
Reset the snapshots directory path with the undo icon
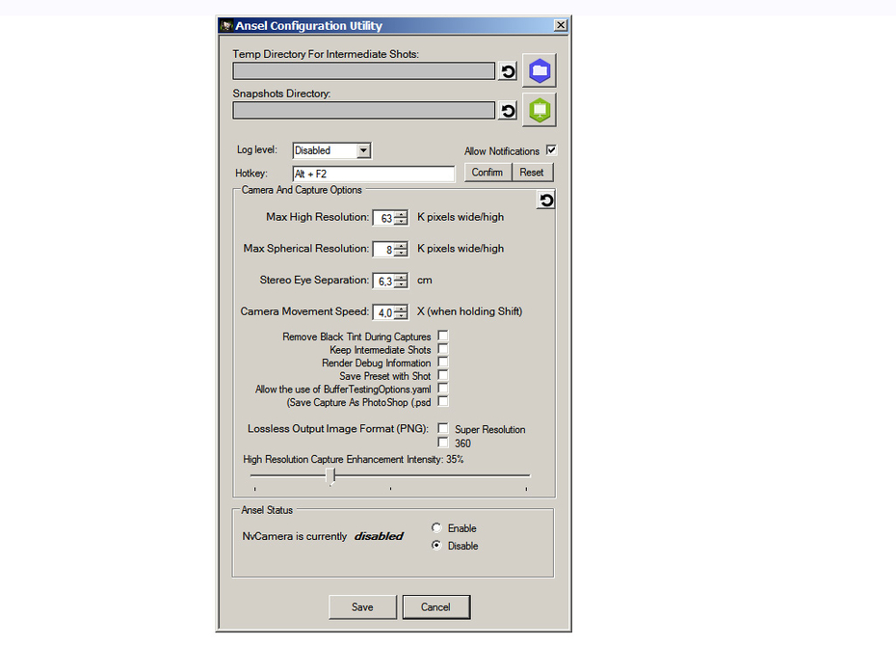[x=508, y=111]
